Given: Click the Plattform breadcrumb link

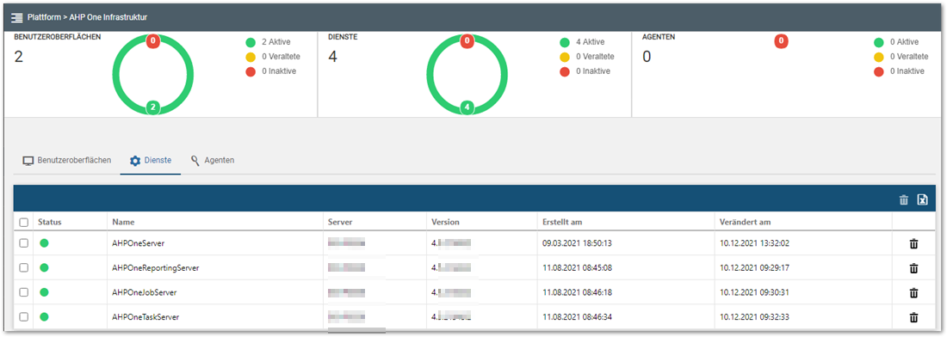Looking at the screenshot, I should tap(44, 17).
